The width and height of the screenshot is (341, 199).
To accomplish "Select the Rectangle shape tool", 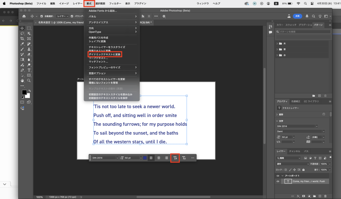I will [x=29, y=75].
